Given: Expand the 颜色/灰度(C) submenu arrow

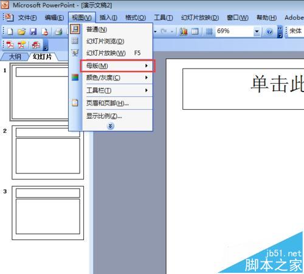Looking at the screenshot, I should point(146,78).
